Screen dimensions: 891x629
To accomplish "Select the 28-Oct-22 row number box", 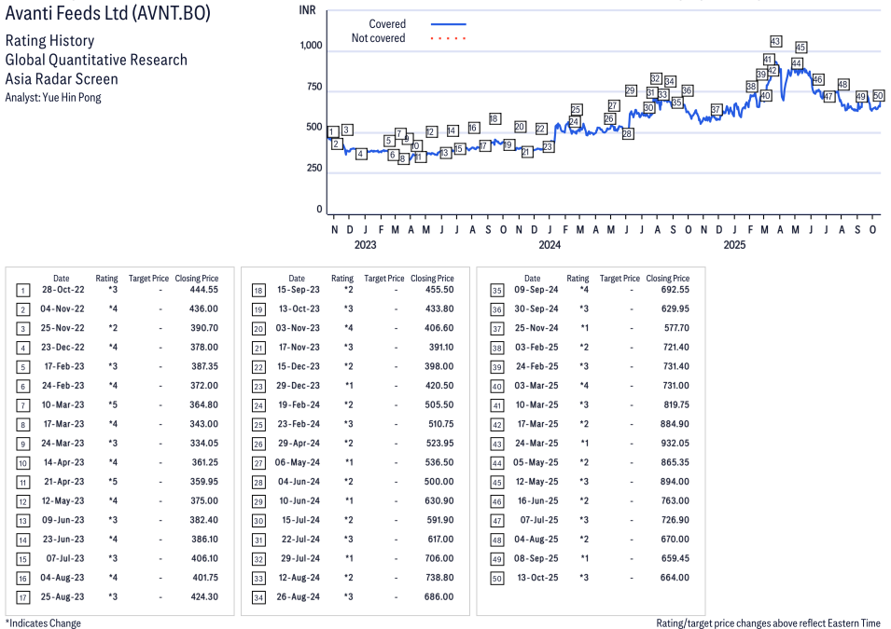I will click(23, 290).
